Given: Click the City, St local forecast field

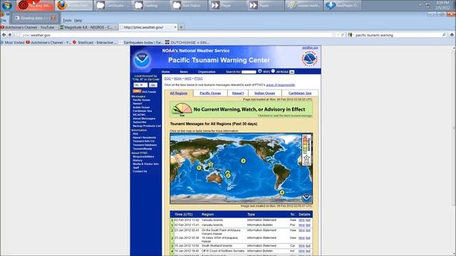Looking at the screenshot, I should [x=140, y=85].
